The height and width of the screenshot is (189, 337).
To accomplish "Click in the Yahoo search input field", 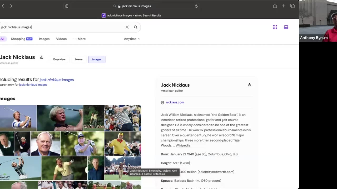I will pyautogui.click(x=62, y=27).
